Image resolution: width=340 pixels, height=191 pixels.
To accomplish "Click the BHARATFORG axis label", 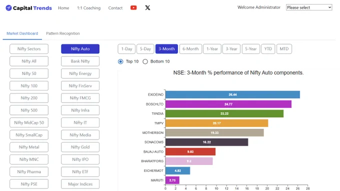I will pyautogui.click(x=152, y=161).
